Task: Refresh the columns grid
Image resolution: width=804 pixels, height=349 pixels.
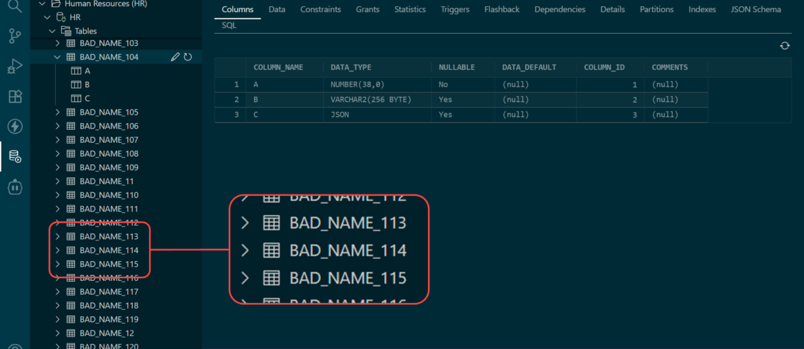Action: [785, 46]
